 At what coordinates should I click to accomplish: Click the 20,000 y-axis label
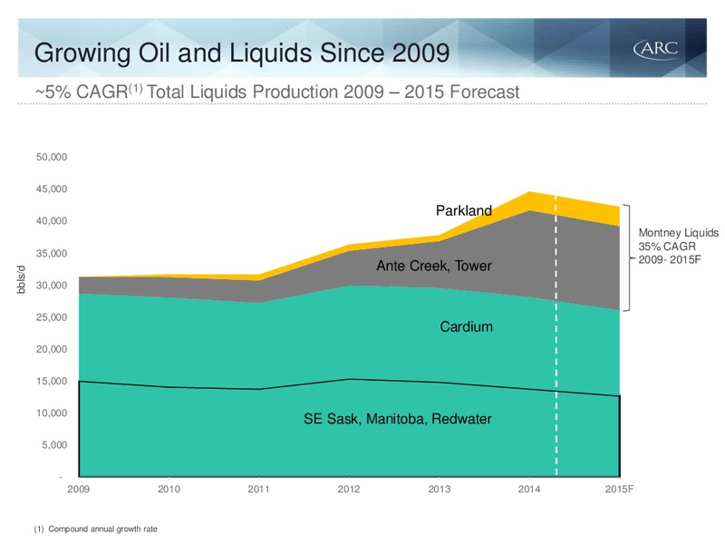click(52, 349)
